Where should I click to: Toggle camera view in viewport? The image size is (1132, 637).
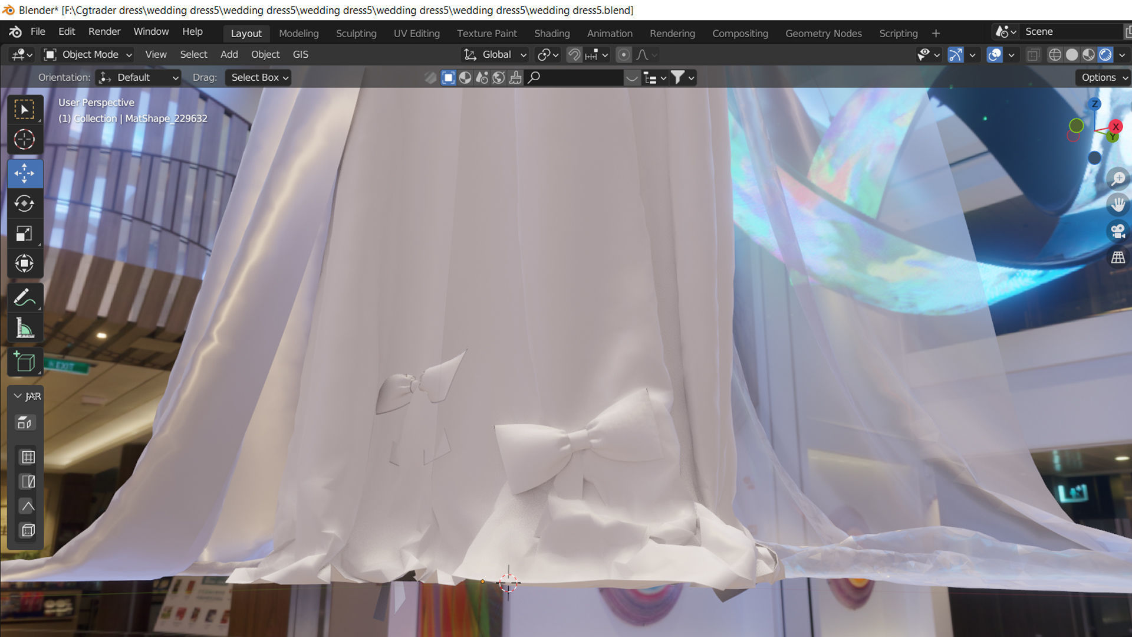[x=1118, y=231]
